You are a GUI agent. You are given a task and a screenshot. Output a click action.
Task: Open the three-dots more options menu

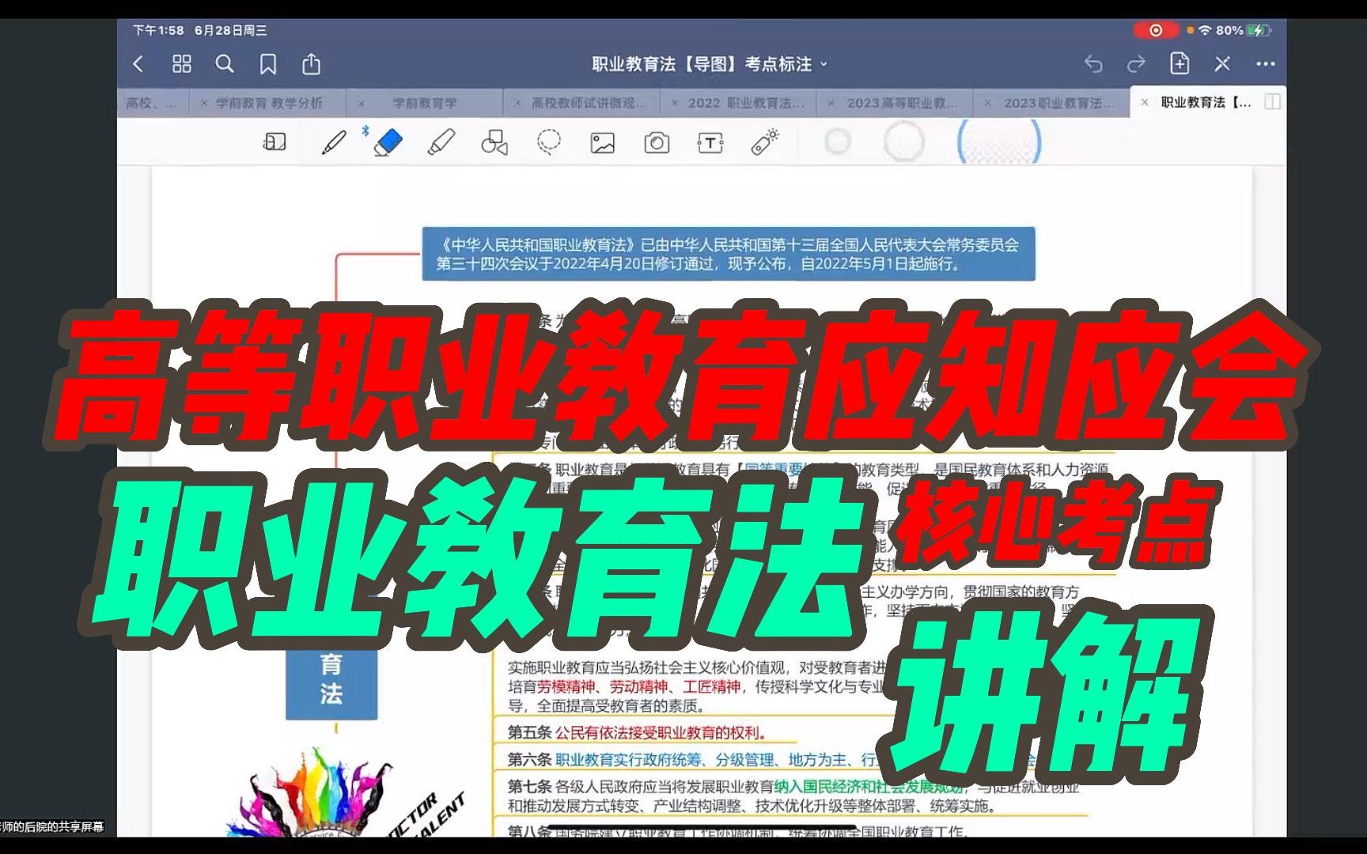pos(1265,64)
